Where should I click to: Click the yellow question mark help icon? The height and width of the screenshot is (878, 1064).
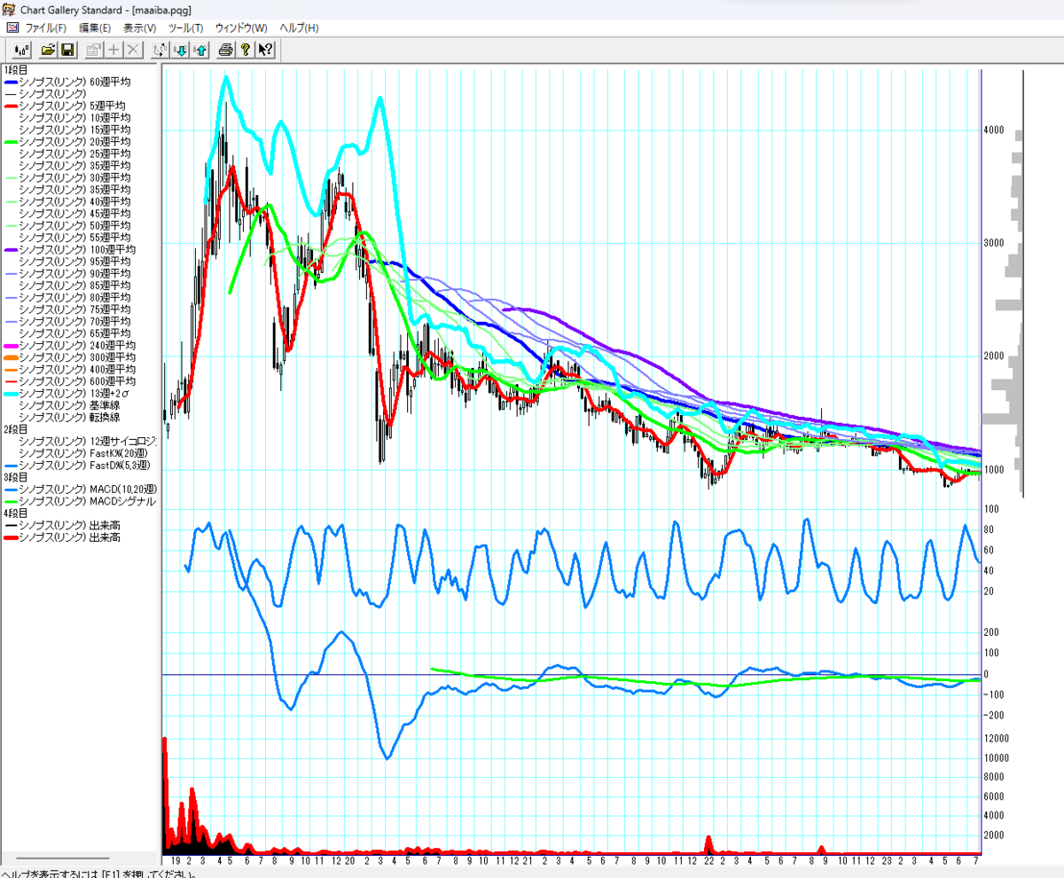[246, 50]
